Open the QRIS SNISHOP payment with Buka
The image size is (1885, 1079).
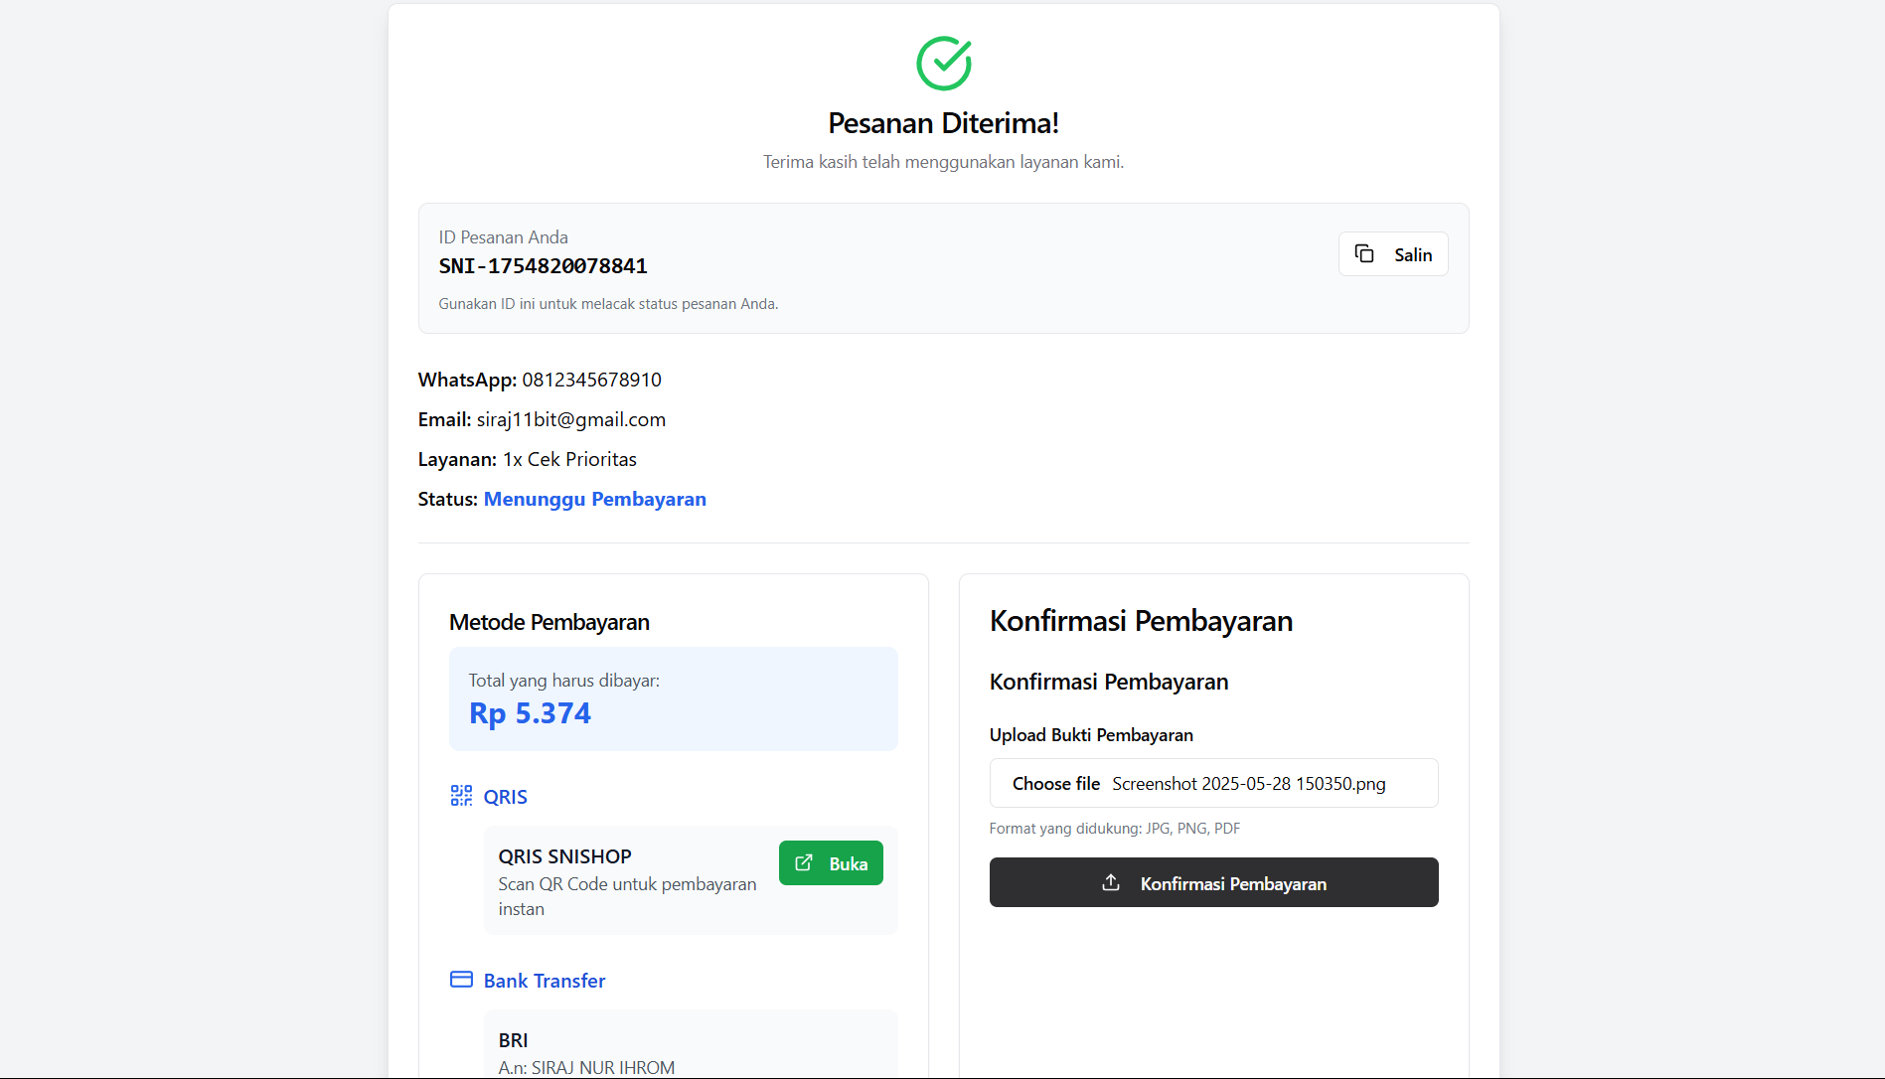[x=831, y=863]
